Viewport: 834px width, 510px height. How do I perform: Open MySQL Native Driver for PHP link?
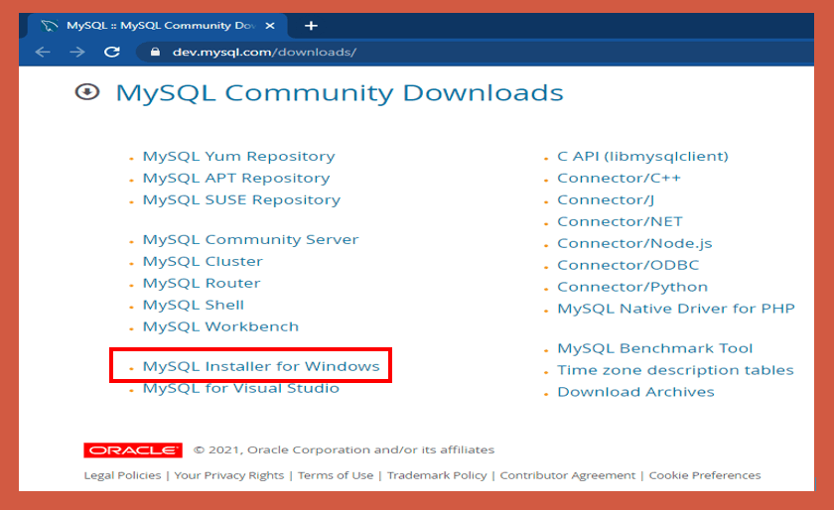click(676, 309)
